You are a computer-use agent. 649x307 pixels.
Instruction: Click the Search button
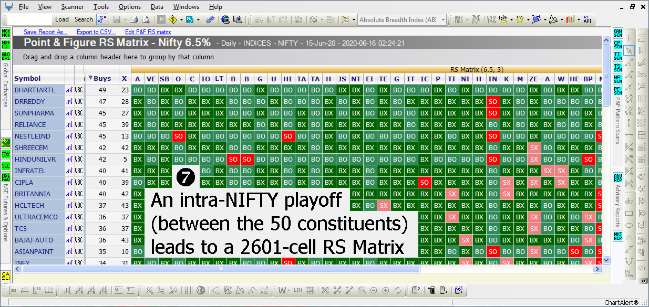pyautogui.click(x=84, y=19)
